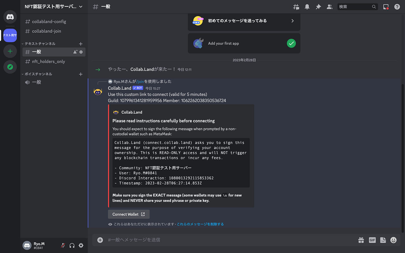The width and height of the screenshot is (405, 253).
Task: Create voice channel plus next to ボイスチャンネル
Action: (x=81, y=74)
